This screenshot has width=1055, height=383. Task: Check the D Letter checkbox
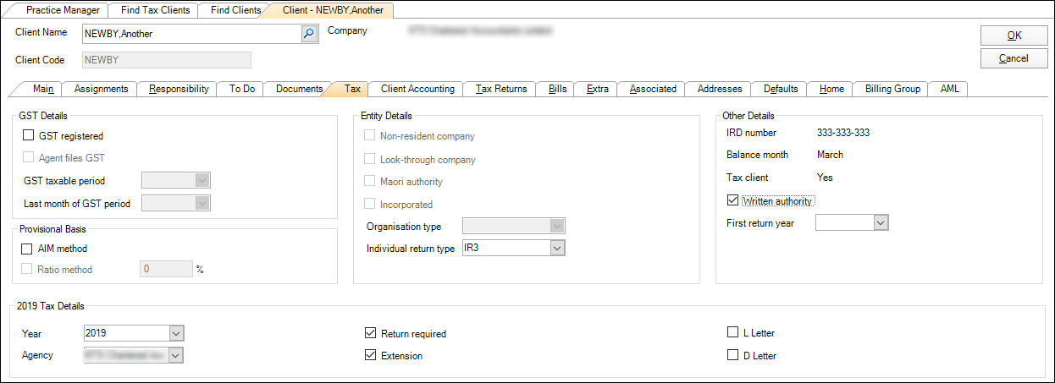(733, 356)
